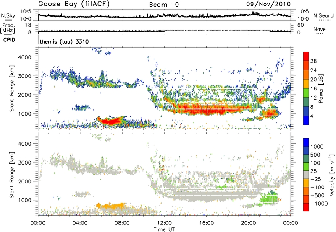
Task: Select the "N.Search" legend label
Action: [324, 15]
